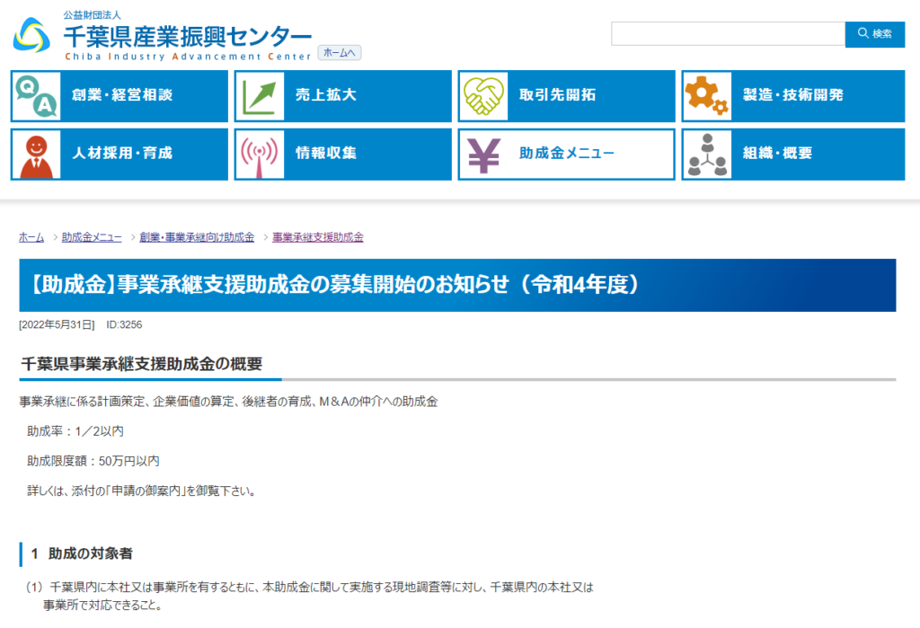
Task: Click the red businessman icon
Action: pyautogui.click(x=37, y=155)
